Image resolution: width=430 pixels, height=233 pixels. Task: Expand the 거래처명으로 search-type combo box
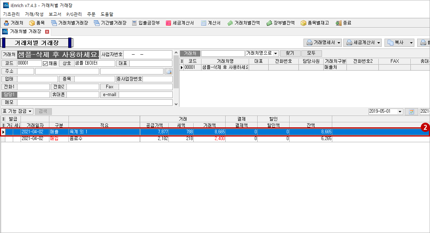[276, 53]
